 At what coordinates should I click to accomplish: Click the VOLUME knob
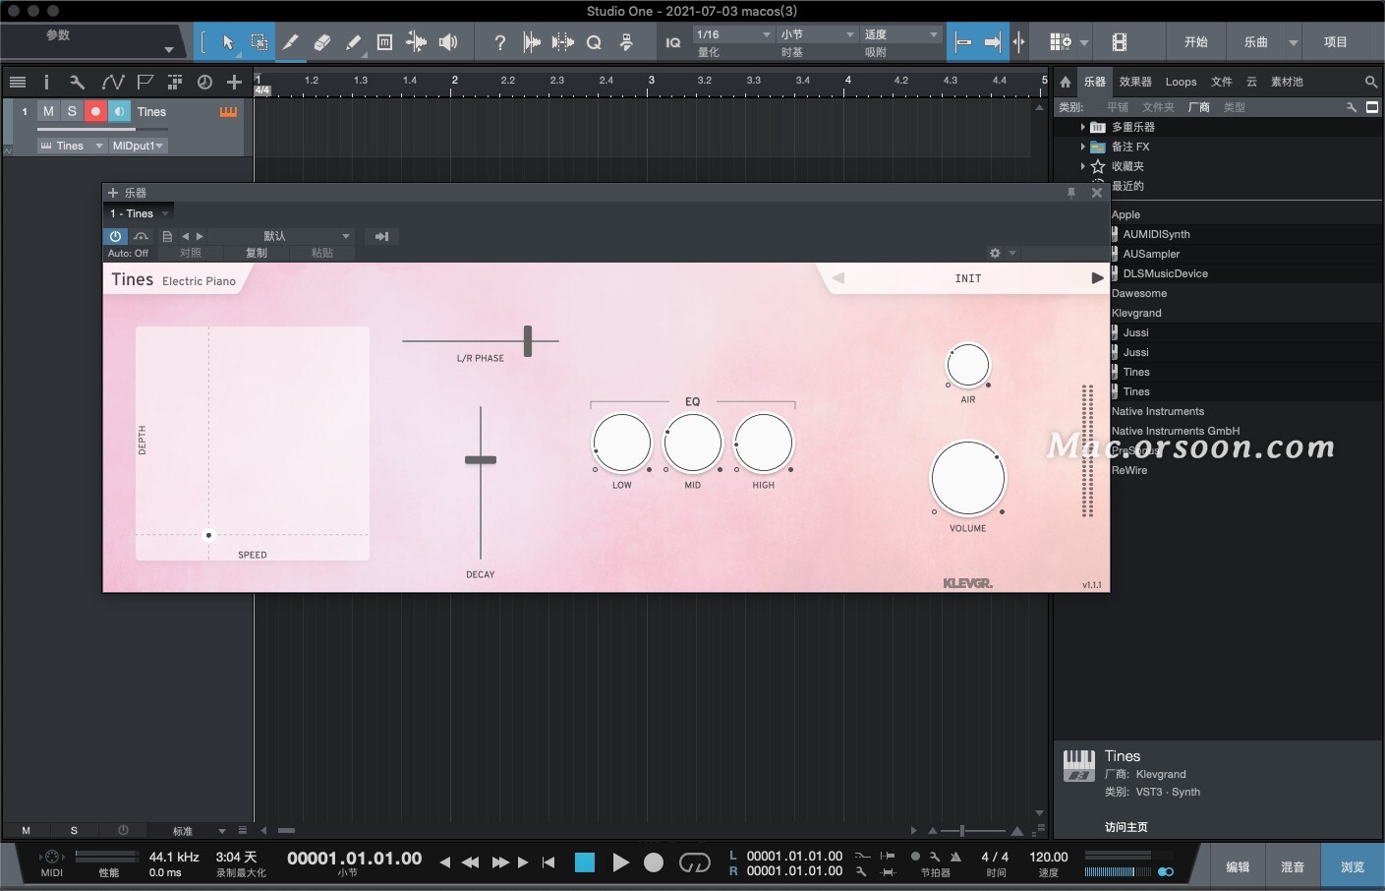coord(968,479)
